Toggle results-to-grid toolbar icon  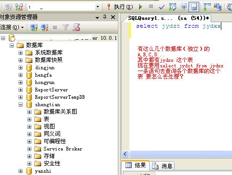tap(194, 7)
